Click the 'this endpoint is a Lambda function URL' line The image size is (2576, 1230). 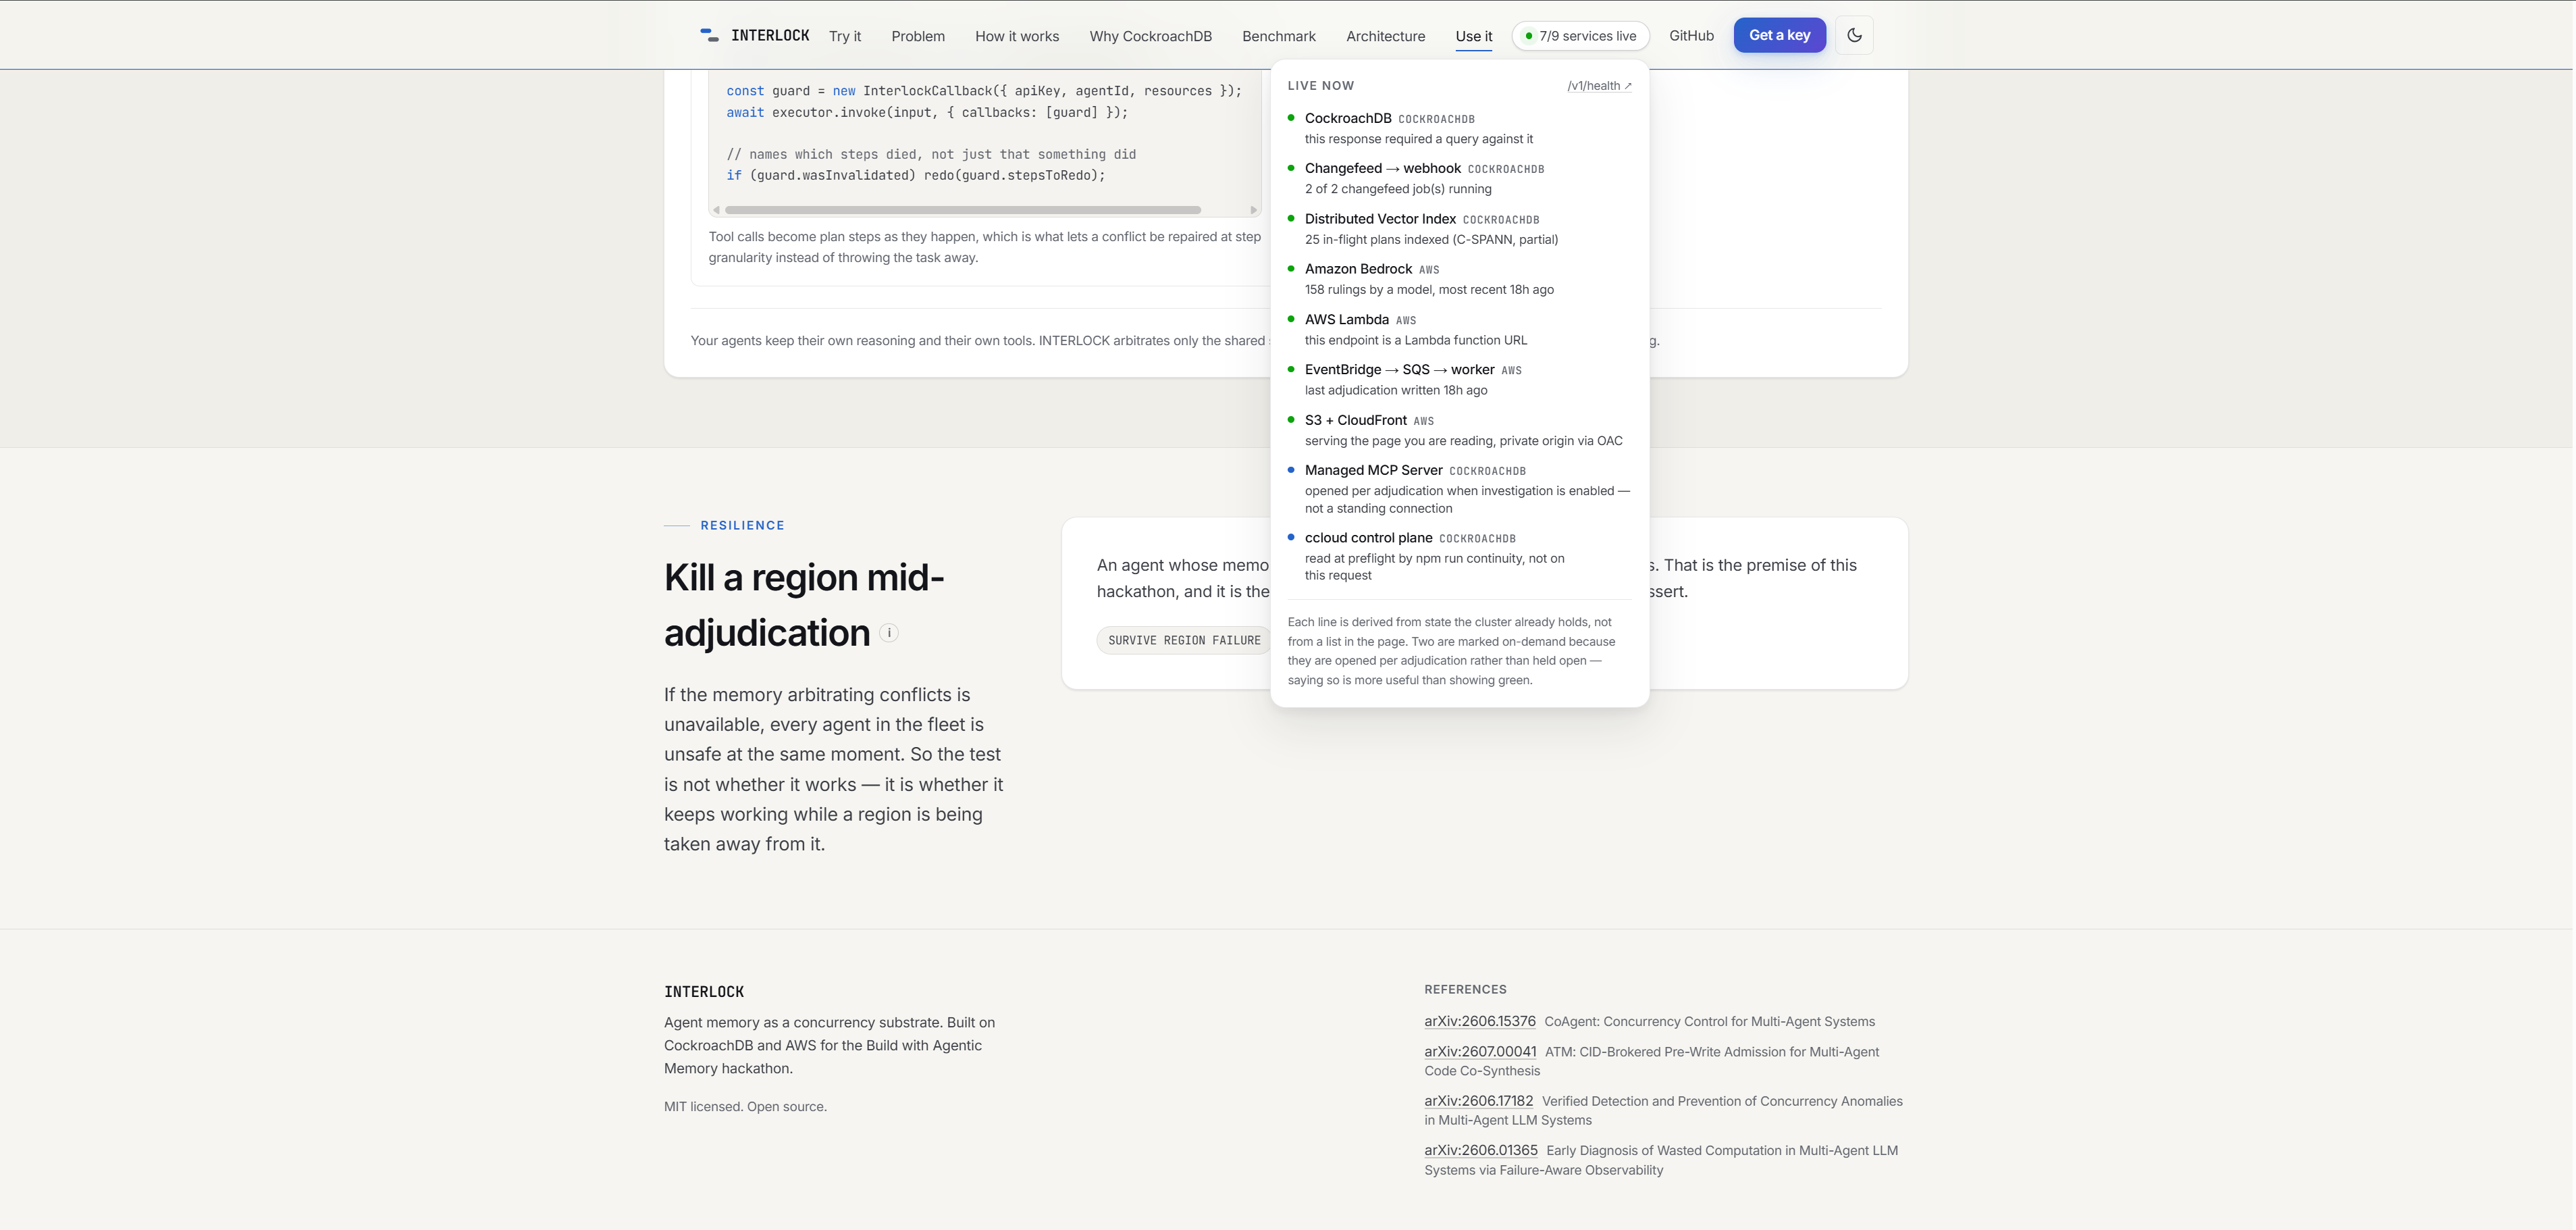1415,340
